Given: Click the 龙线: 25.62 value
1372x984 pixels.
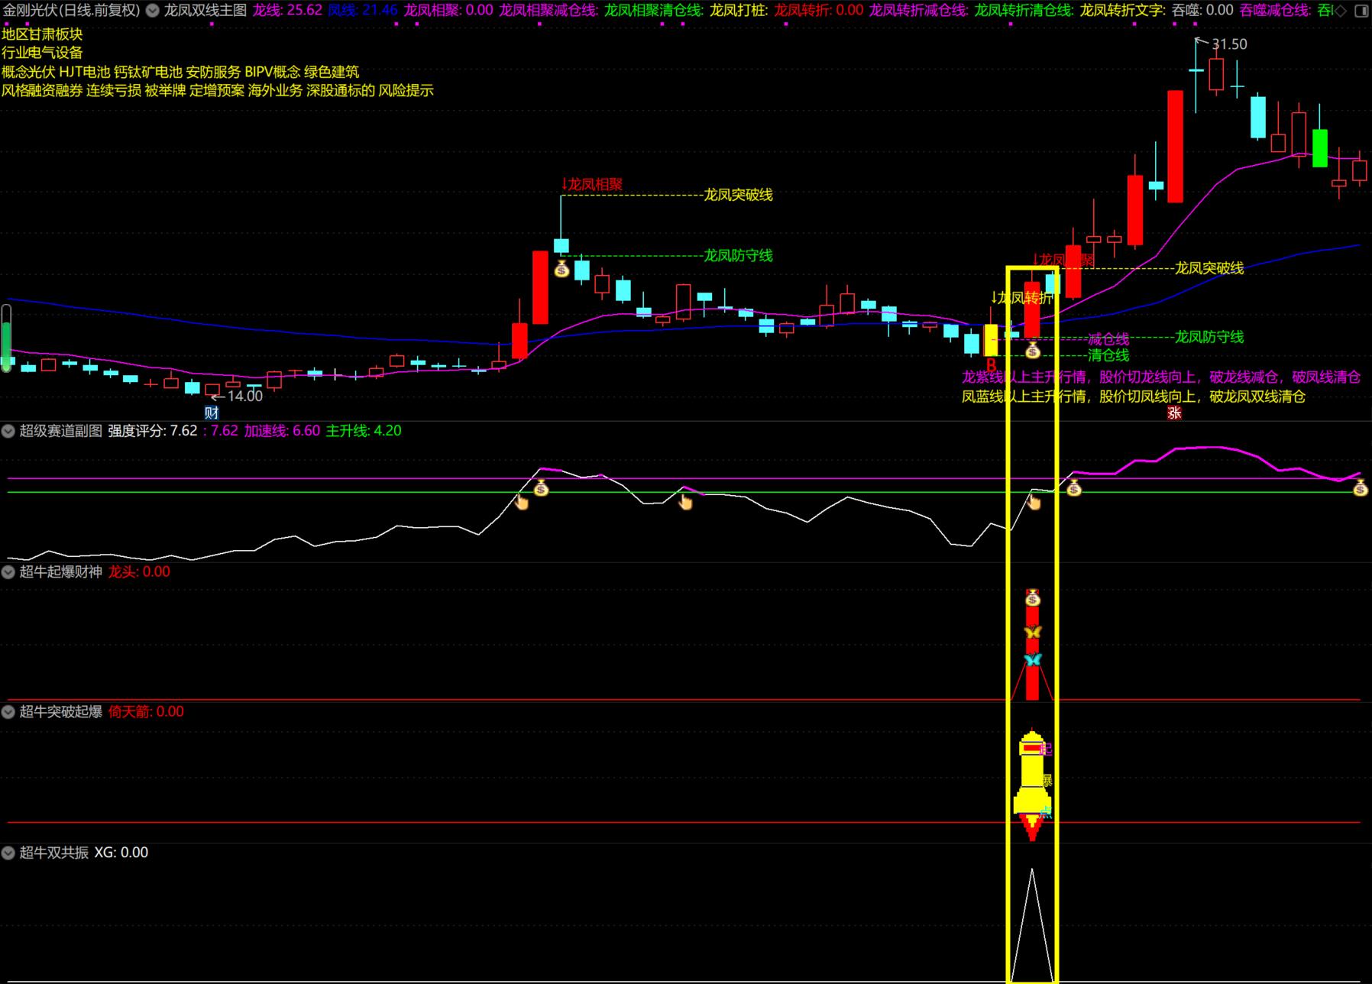Looking at the screenshot, I should (x=287, y=10).
